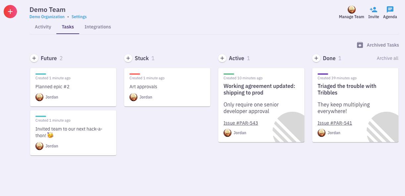This screenshot has height=196, width=405.
Task: Click the Invite person icon
Action: tap(374, 10)
